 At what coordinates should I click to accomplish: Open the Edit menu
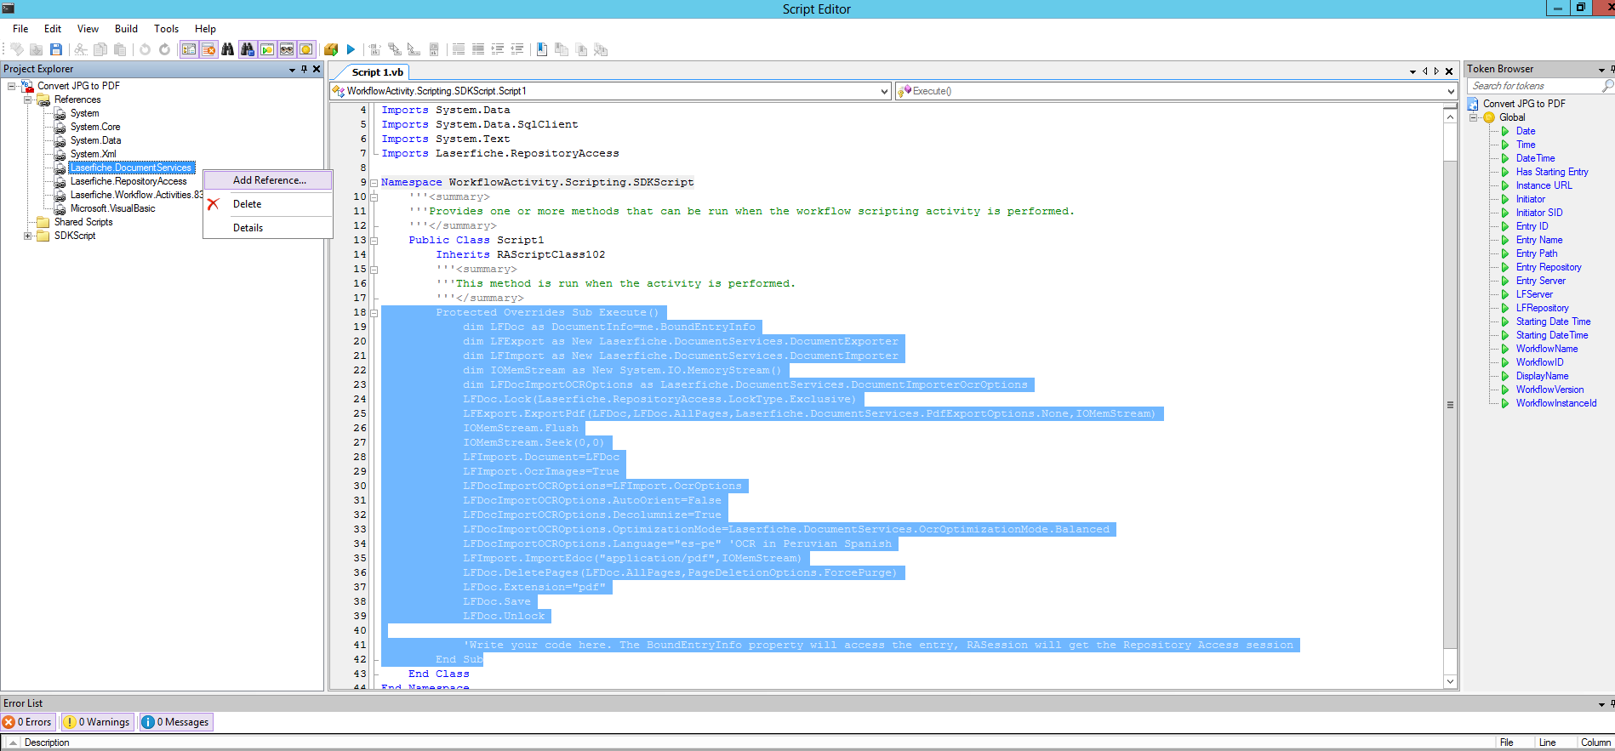53,29
